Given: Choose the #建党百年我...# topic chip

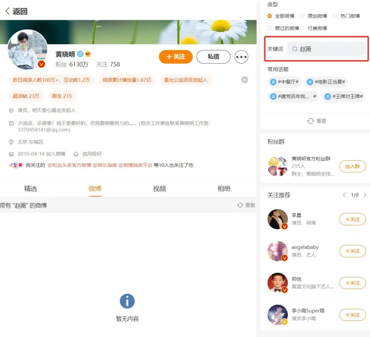Looking at the screenshot, I should click(x=293, y=96).
